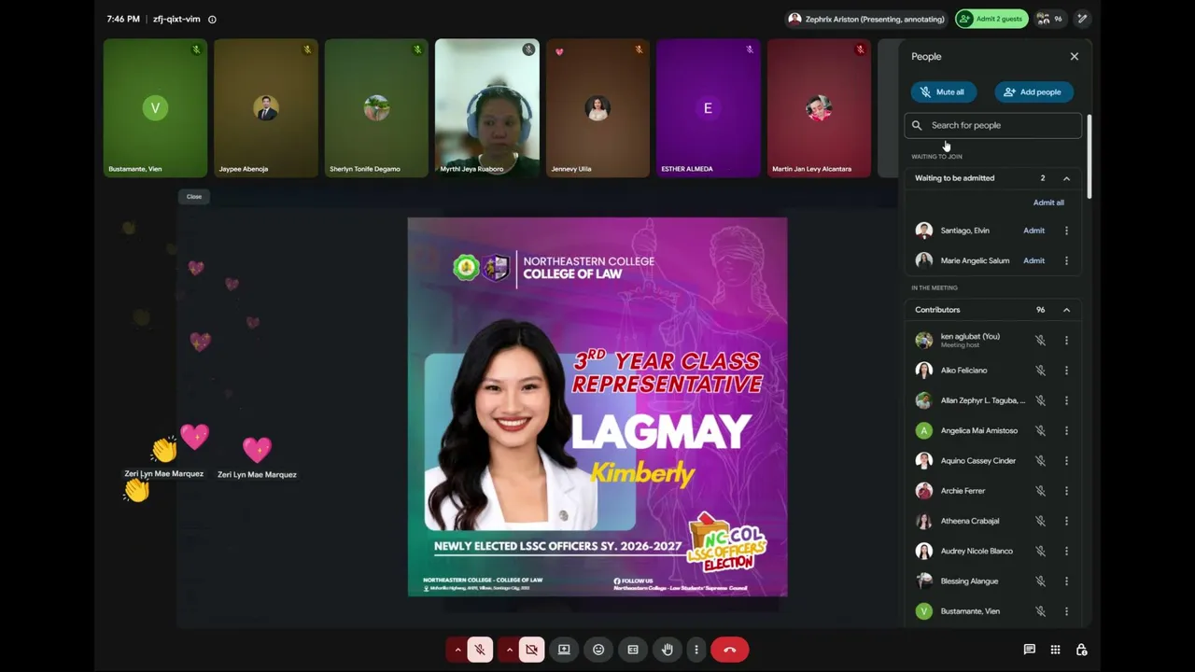The height and width of the screenshot is (672, 1195).
Task: Select Jennevy Ulila video tile
Action: [597, 107]
